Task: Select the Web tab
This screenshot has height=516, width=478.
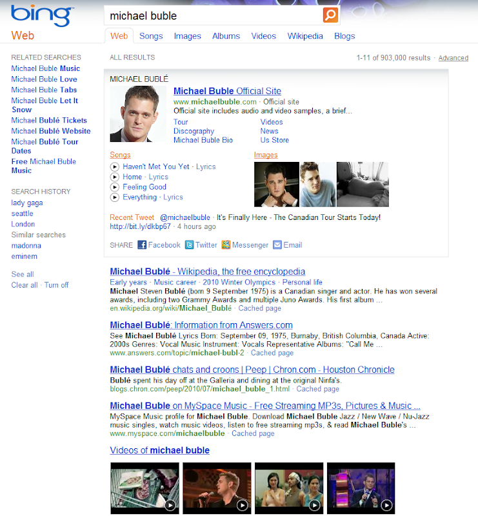Action: [119, 36]
